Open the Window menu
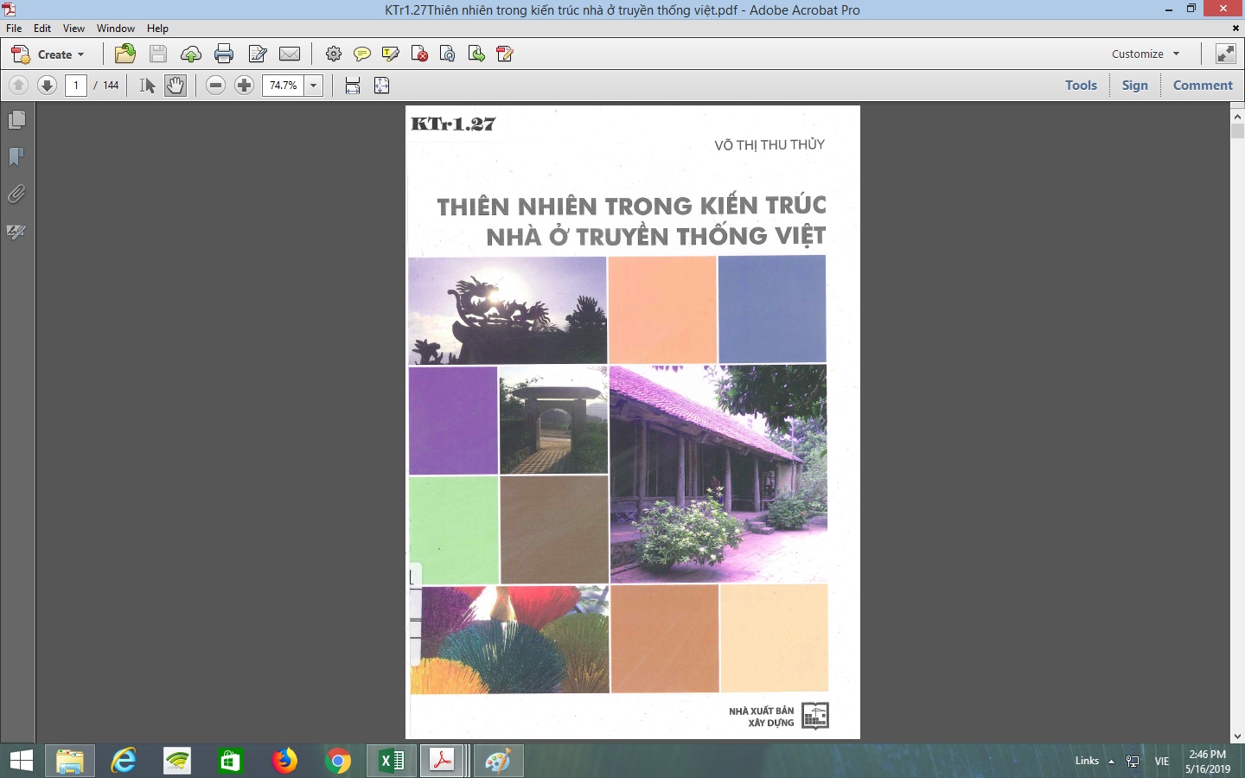 point(115,29)
